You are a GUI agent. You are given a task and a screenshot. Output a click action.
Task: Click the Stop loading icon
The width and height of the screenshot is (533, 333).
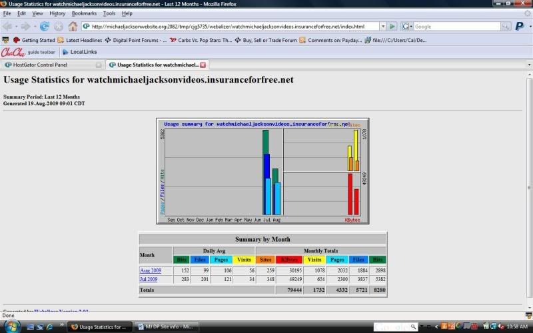click(x=59, y=26)
